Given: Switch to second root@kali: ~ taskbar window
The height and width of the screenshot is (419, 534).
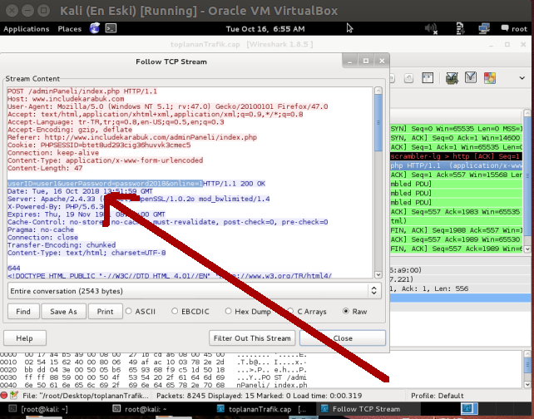Looking at the screenshot, I should pos(140,409).
